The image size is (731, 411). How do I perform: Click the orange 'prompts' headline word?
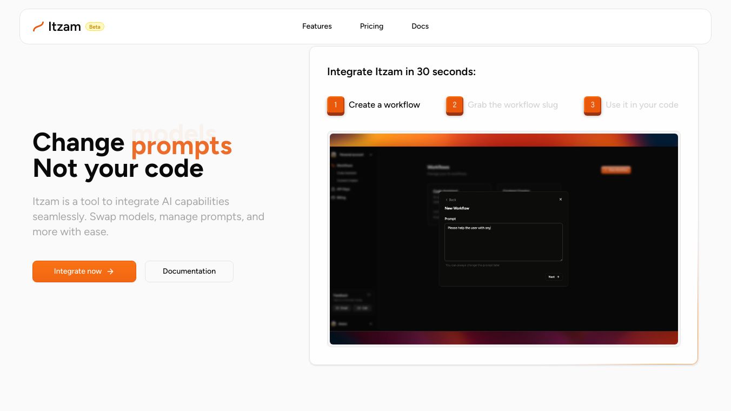click(182, 145)
